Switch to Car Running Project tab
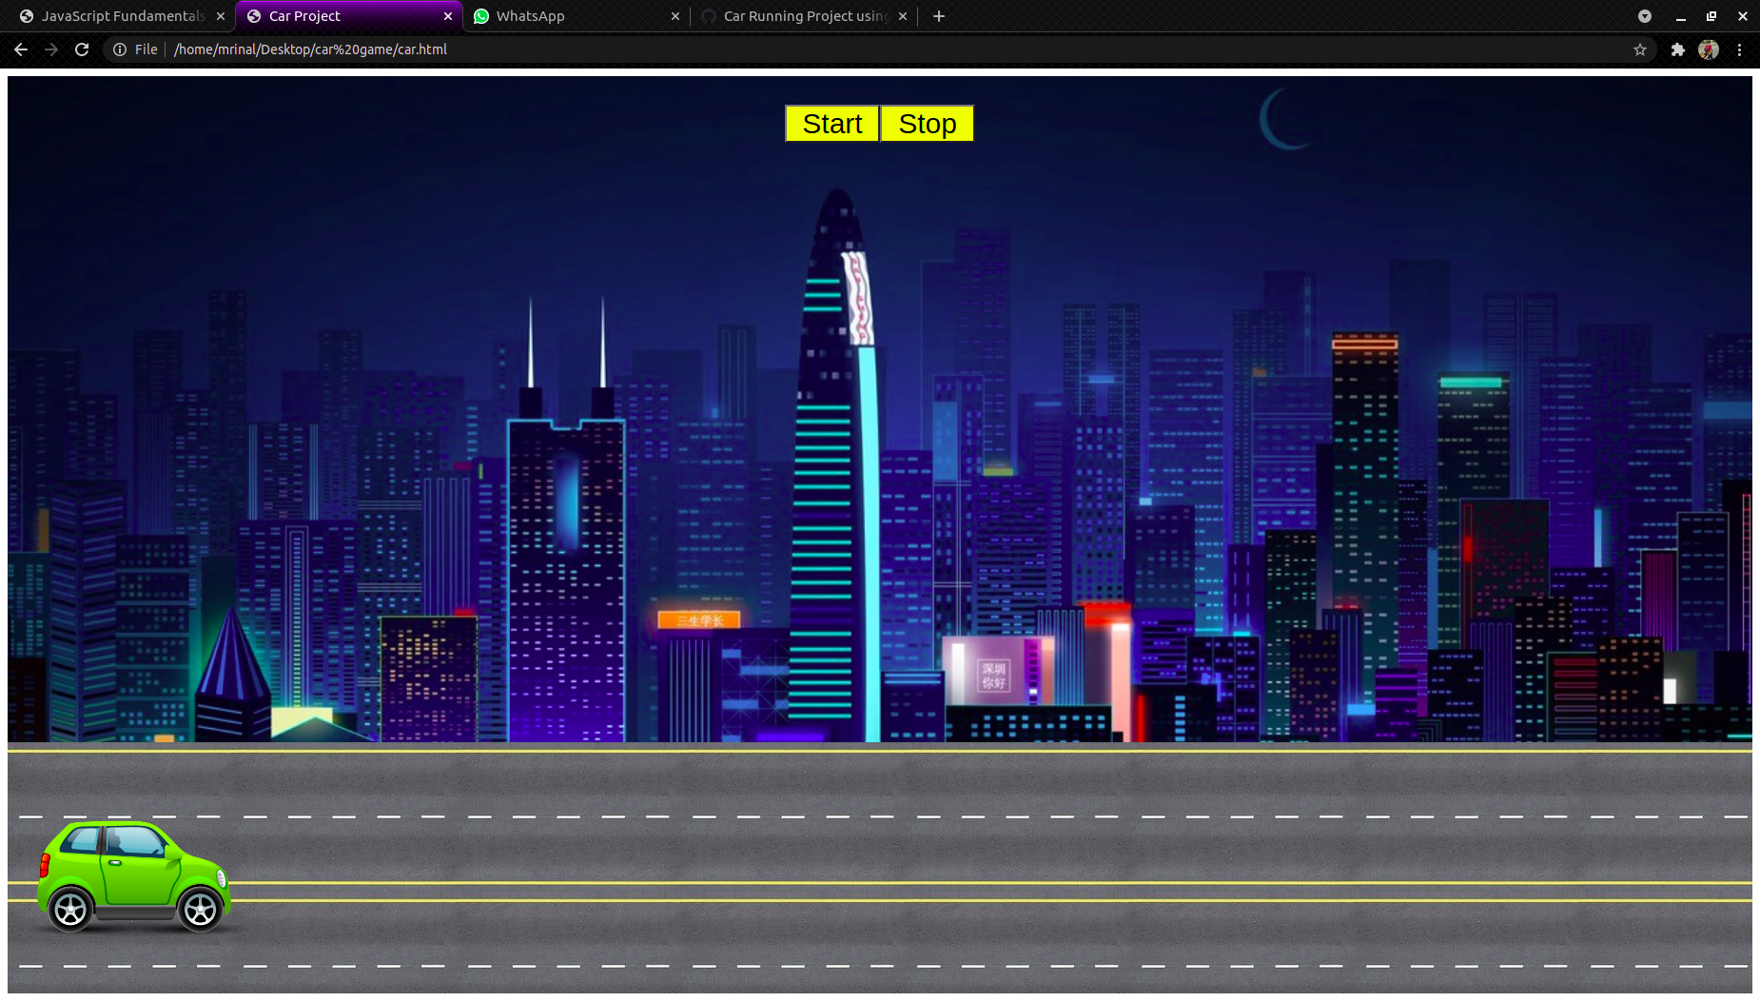1760x1002 pixels. coord(805,16)
